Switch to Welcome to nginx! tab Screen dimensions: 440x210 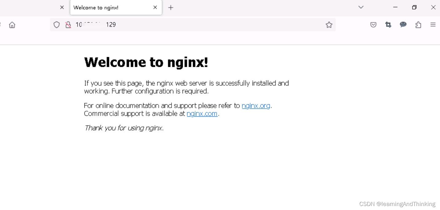point(116,8)
